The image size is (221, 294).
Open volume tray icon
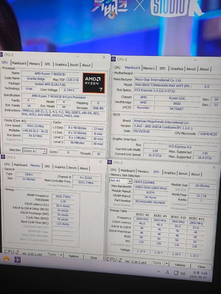tap(183, 274)
